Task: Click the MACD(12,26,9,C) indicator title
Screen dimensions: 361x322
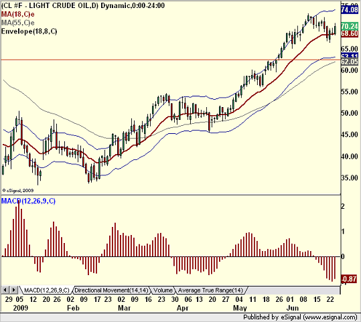Action: 28,201
